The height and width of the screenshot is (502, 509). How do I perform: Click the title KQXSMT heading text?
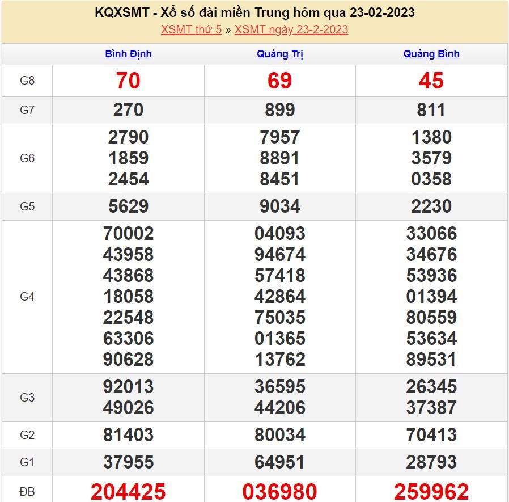point(255,12)
